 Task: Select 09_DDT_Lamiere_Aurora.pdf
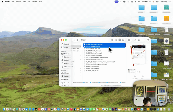(x=104, y=60)
